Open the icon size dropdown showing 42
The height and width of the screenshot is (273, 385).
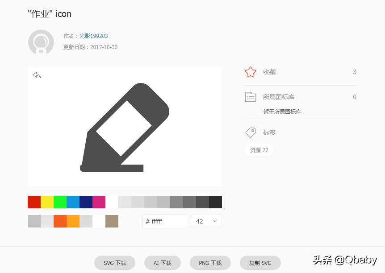tap(206, 221)
